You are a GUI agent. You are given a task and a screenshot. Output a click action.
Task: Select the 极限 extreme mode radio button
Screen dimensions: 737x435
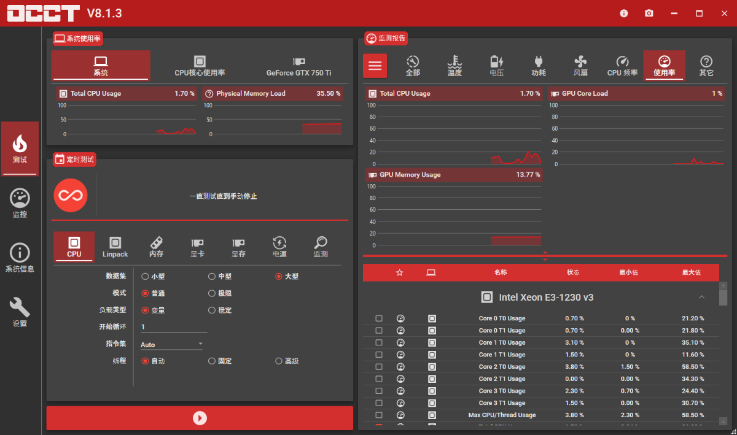point(212,293)
